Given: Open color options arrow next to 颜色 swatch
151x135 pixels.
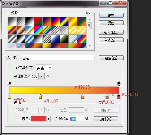Looking at the screenshot, I should 48,119.
